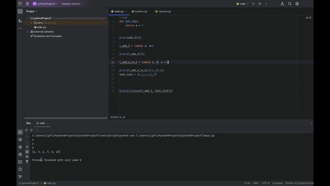Open the Project tool window folder icon
The width and height of the screenshot is (330, 186).
pyautogui.click(x=20, y=11)
